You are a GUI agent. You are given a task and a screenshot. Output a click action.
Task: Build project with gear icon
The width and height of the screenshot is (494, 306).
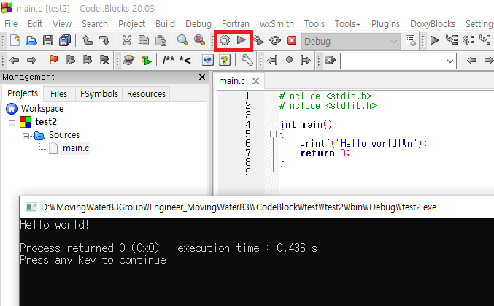pyautogui.click(x=225, y=40)
